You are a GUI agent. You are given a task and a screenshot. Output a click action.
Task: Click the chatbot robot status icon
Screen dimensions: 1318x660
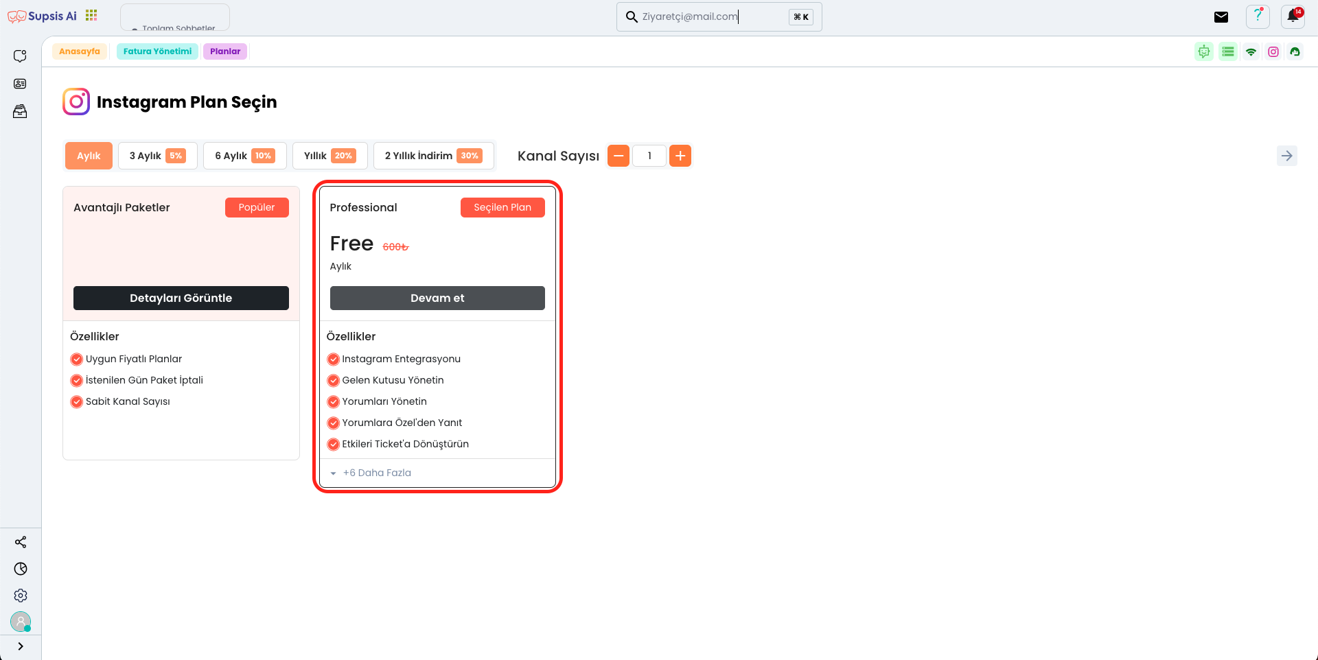[x=1204, y=51]
